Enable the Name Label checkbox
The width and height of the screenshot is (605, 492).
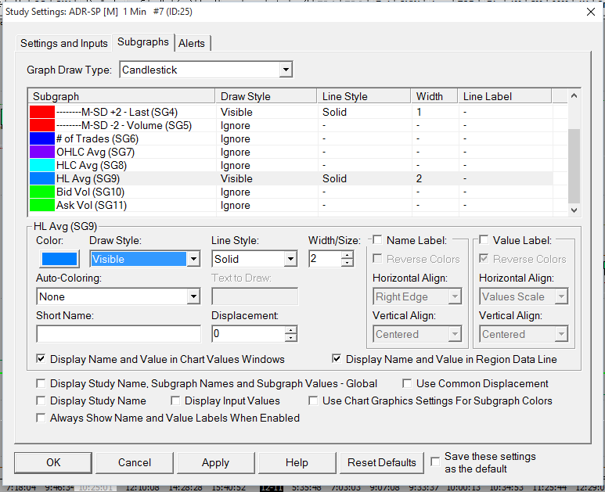tap(377, 240)
